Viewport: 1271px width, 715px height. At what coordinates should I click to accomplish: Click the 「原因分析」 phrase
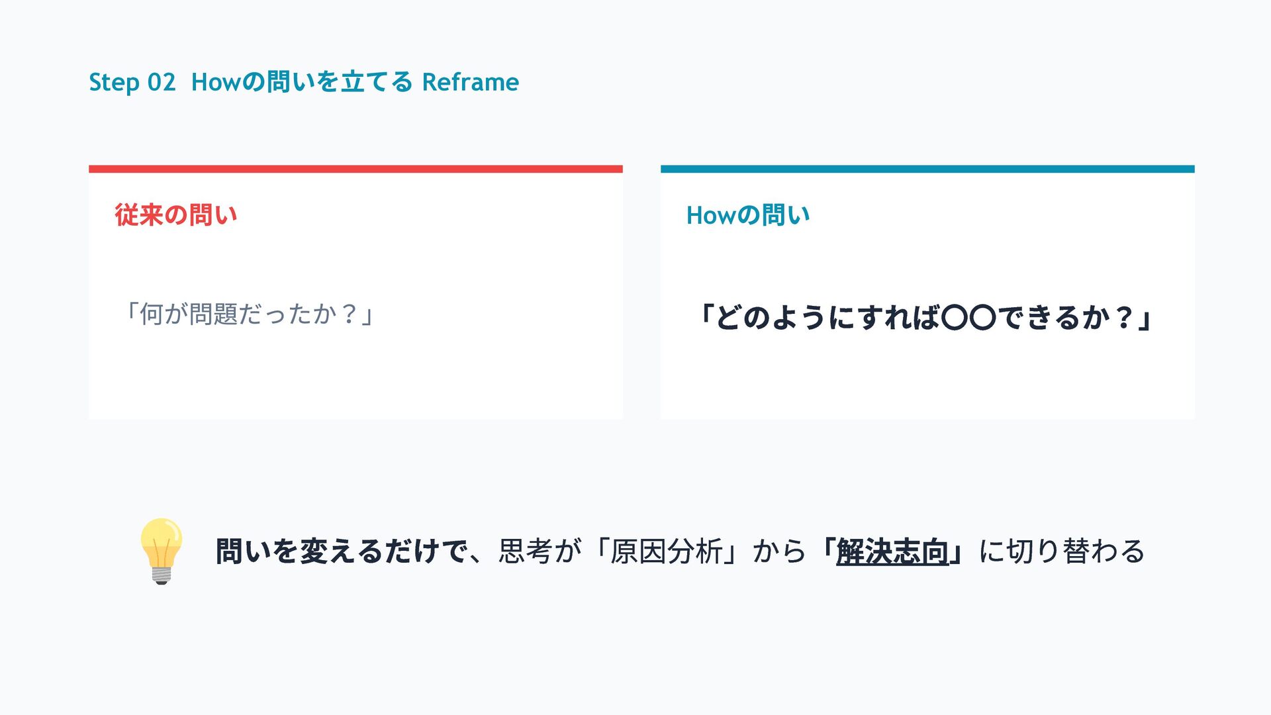click(x=666, y=551)
